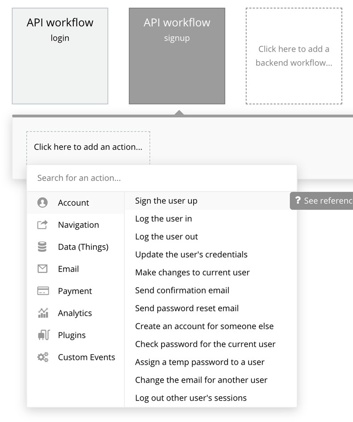Add a new backend workflow
353x422 pixels.
[x=294, y=56]
